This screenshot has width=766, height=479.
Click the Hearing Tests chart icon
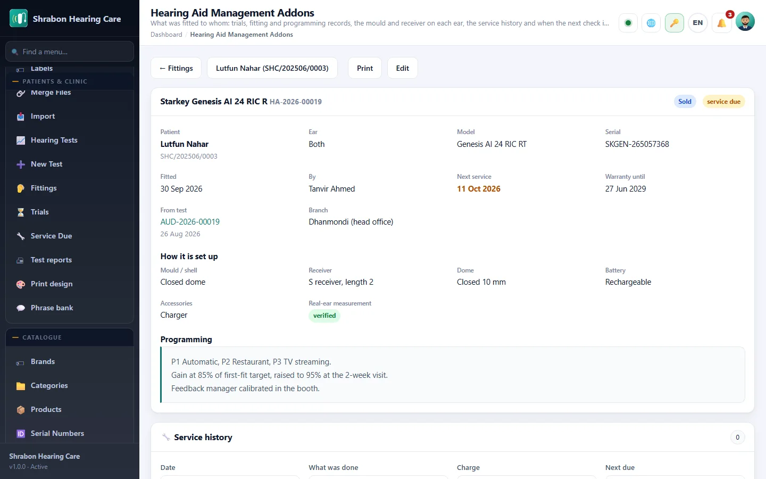21,141
